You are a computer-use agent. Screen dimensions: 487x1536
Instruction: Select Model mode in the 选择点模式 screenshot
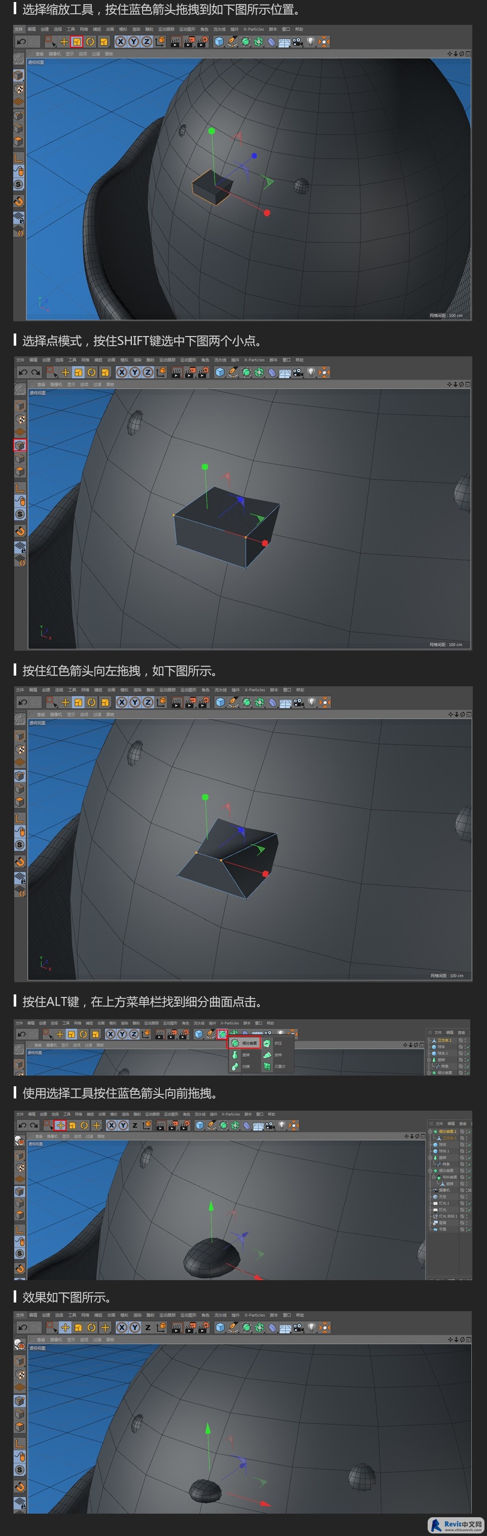click(20, 406)
